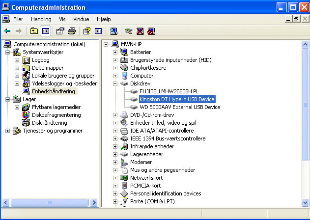This screenshot has height=220, width=310.
Task: Click the Forward arrow toolbar button
Action: coord(19,31)
